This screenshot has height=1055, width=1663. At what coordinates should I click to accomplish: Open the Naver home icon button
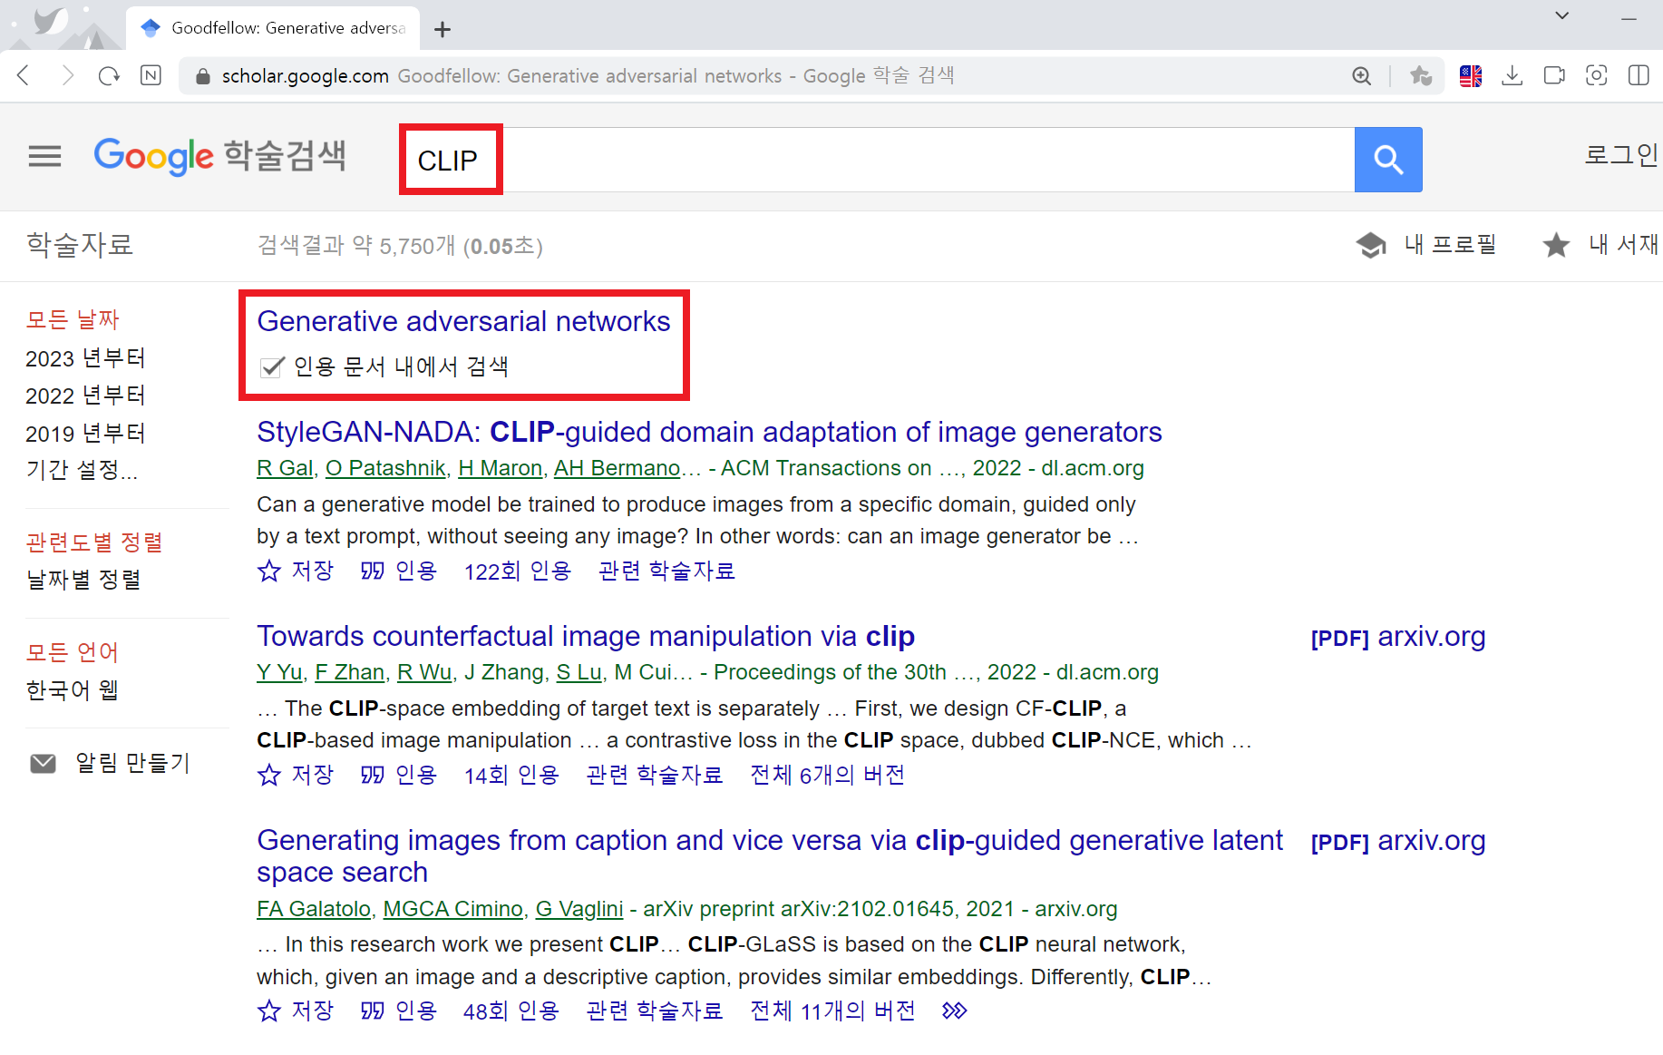click(x=151, y=75)
